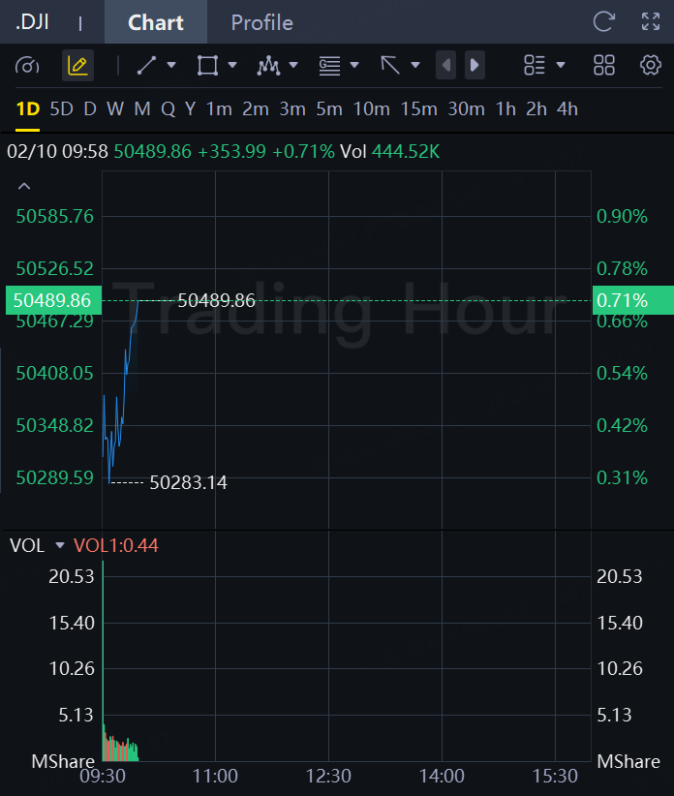674x796 pixels.
Task: Click the .DJI ticker symbol
Action: coord(32,22)
